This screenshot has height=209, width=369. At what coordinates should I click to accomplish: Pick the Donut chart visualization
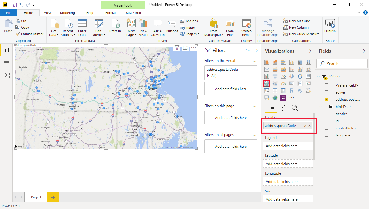coord(300,76)
